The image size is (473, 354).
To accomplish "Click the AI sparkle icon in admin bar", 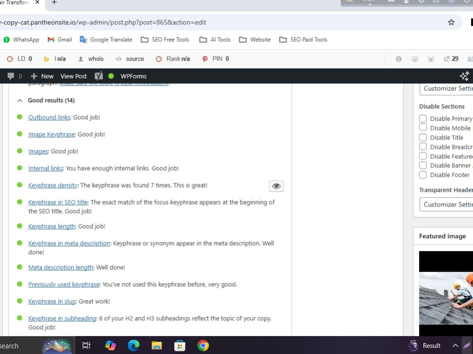I will tap(464, 76).
